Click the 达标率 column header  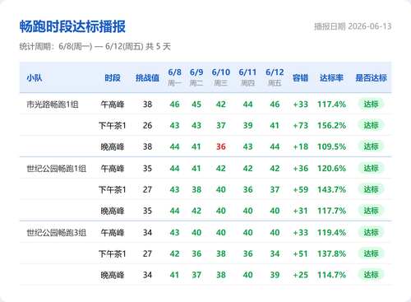click(331, 78)
